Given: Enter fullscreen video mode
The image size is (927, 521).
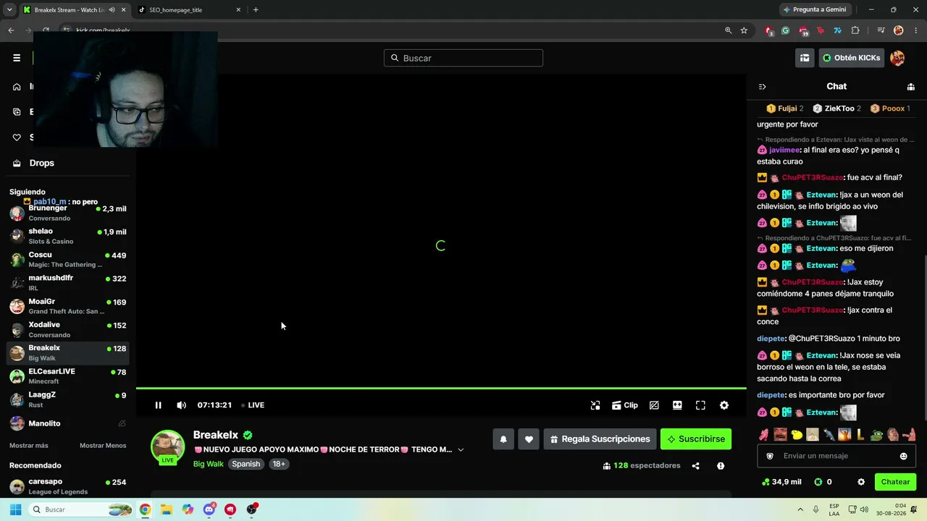Looking at the screenshot, I should click(x=700, y=405).
